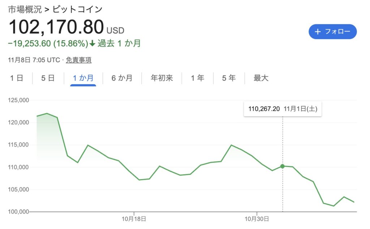
Task: Click the 102,170.80 price value
Action: tap(56, 27)
